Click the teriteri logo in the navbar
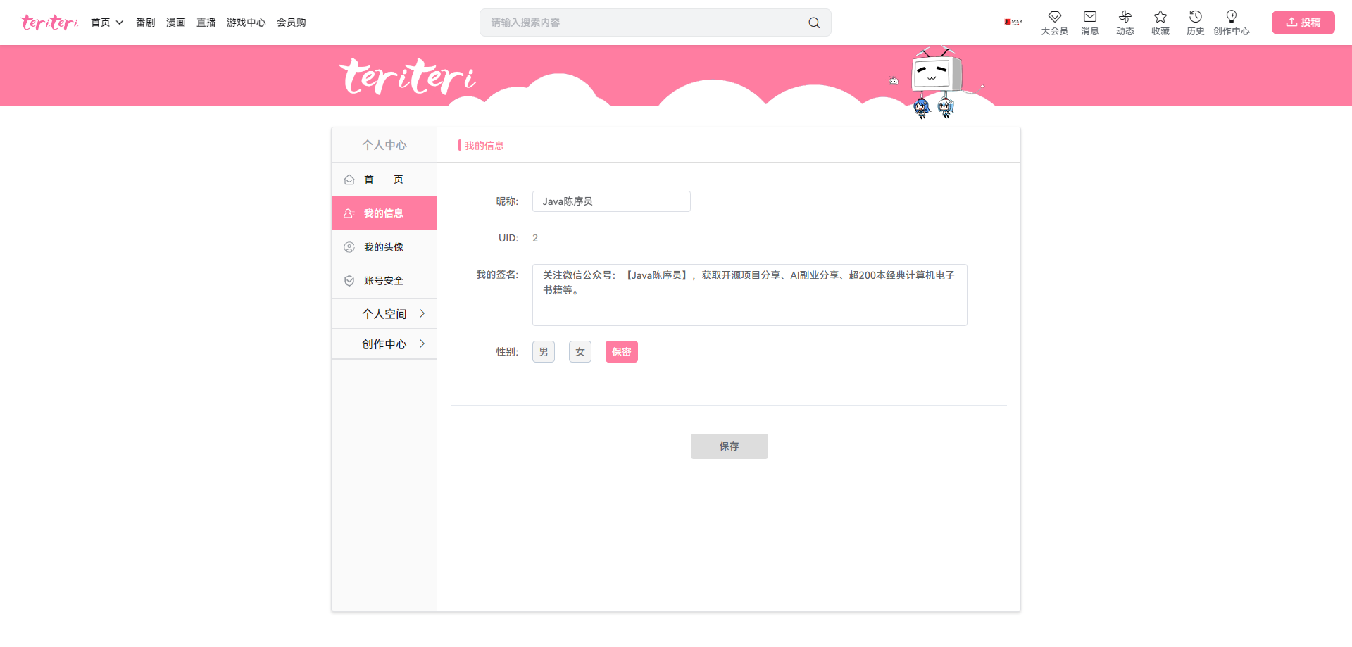 (50, 23)
